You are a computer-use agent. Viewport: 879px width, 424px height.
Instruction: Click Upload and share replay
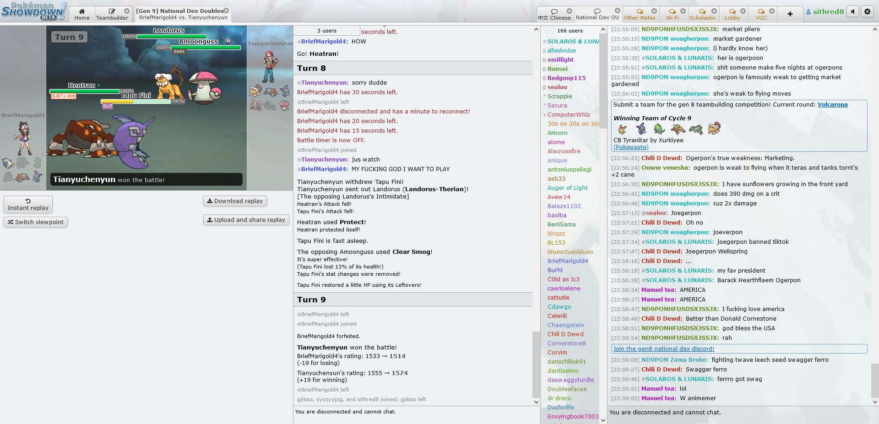[246, 220]
